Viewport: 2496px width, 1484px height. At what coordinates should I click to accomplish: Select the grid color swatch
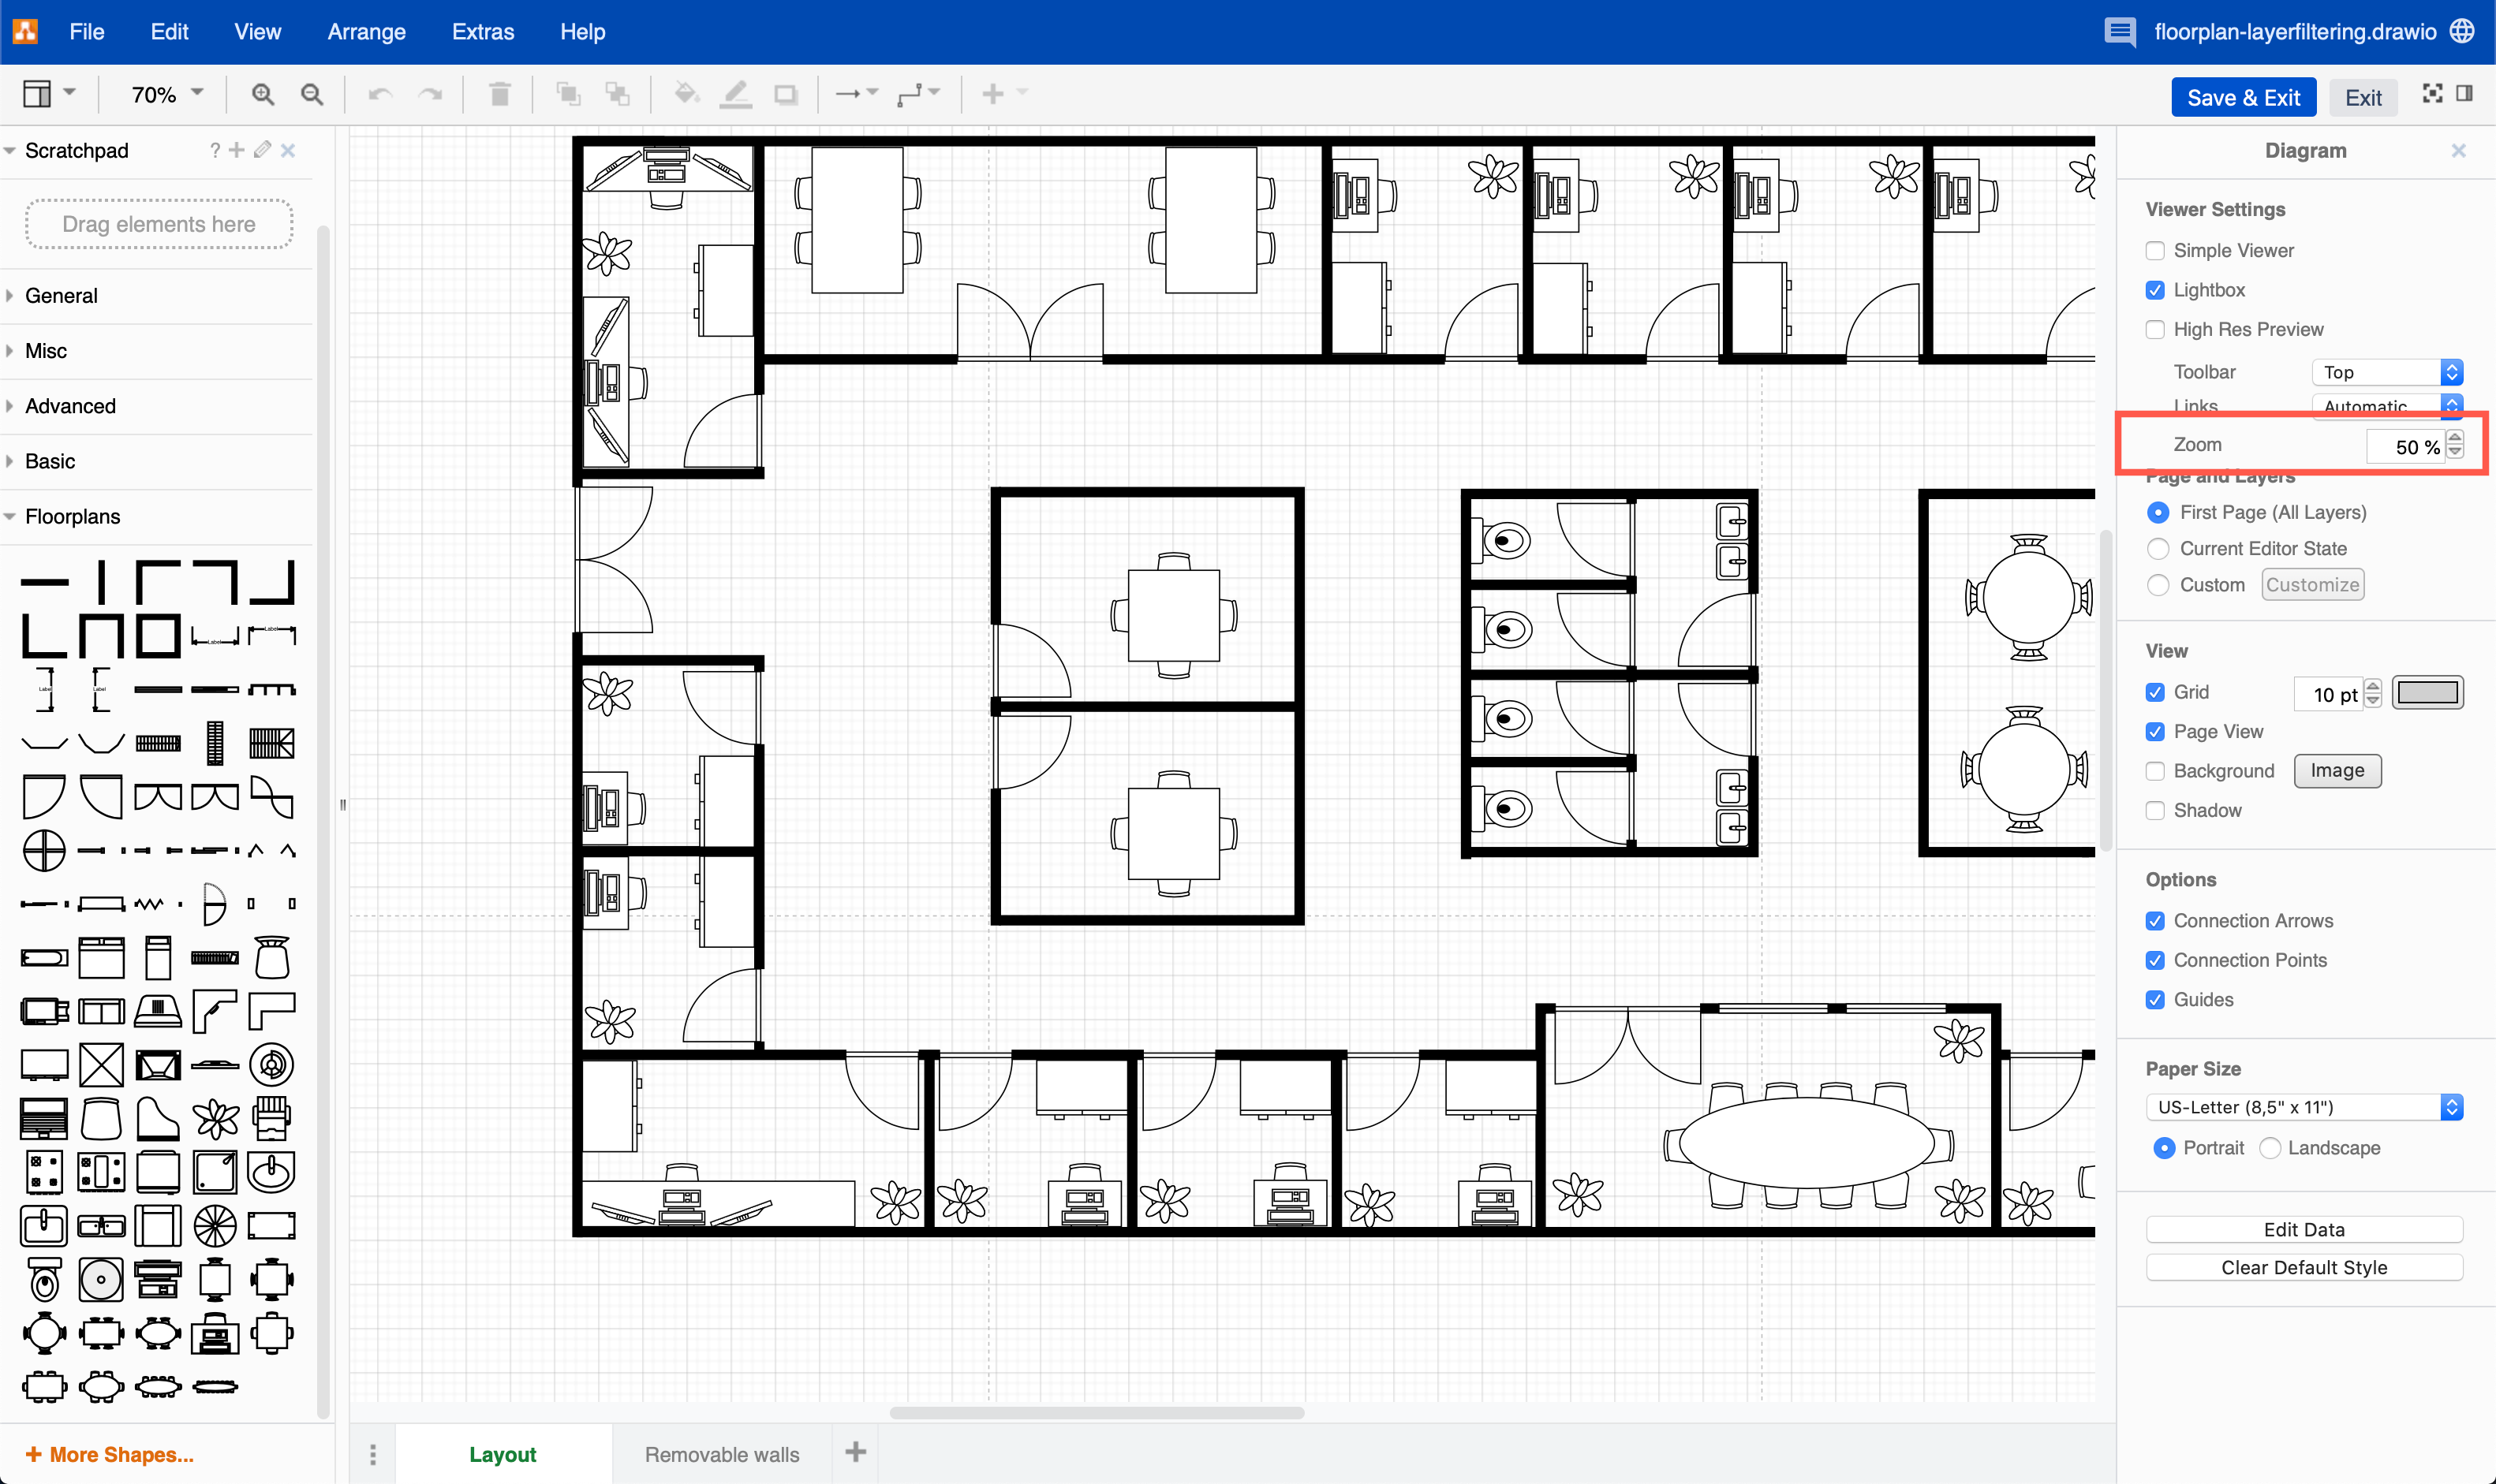point(2427,692)
